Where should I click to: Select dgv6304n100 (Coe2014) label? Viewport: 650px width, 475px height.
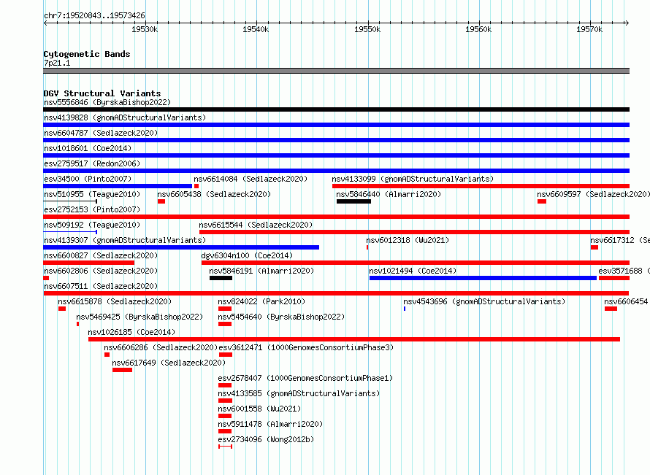pos(247,255)
